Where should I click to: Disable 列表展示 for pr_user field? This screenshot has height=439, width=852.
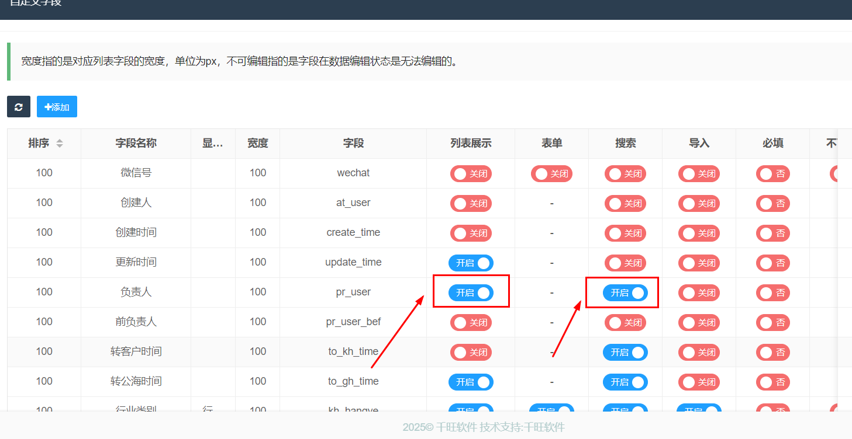click(x=471, y=292)
